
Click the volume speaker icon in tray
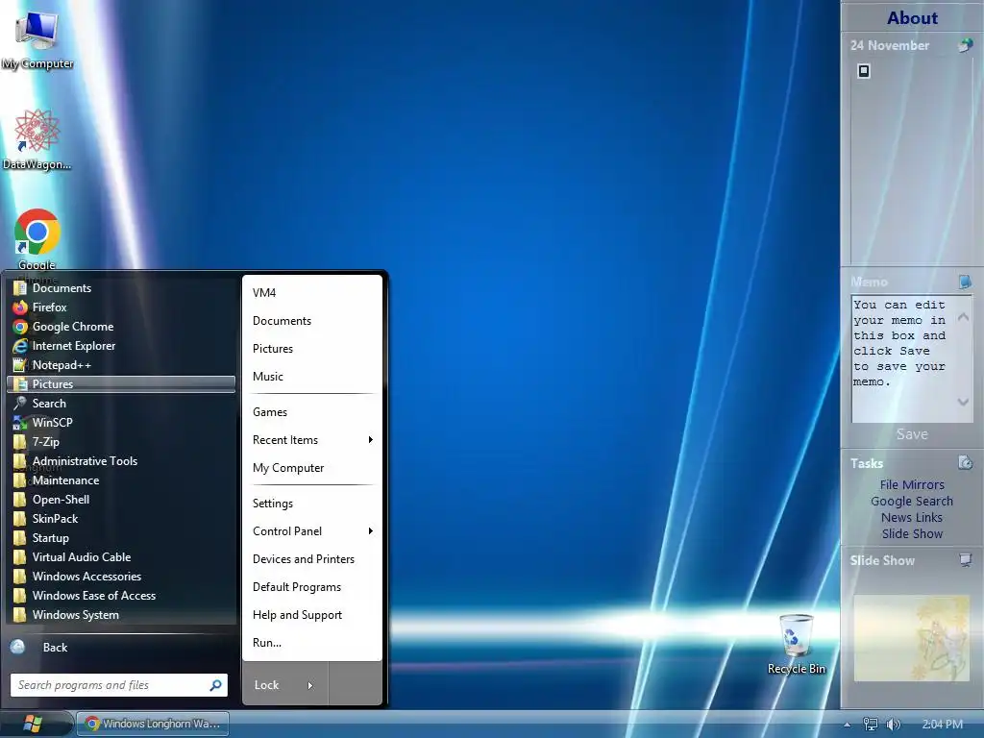[x=893, y=725]
